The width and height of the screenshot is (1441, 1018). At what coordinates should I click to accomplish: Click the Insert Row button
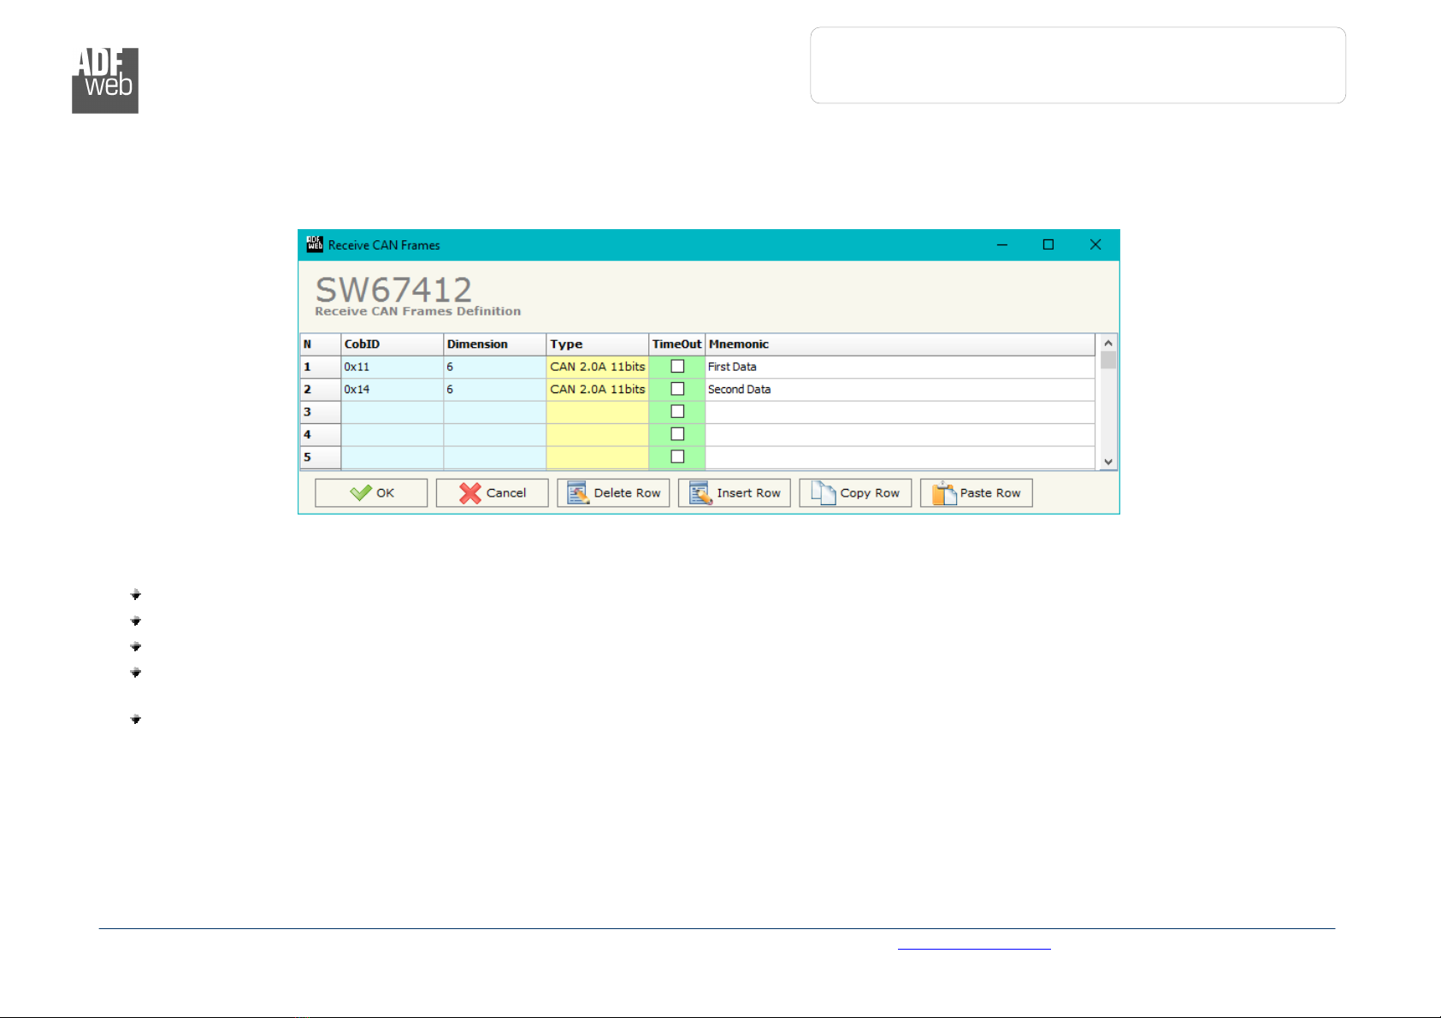tap(734, 493)
